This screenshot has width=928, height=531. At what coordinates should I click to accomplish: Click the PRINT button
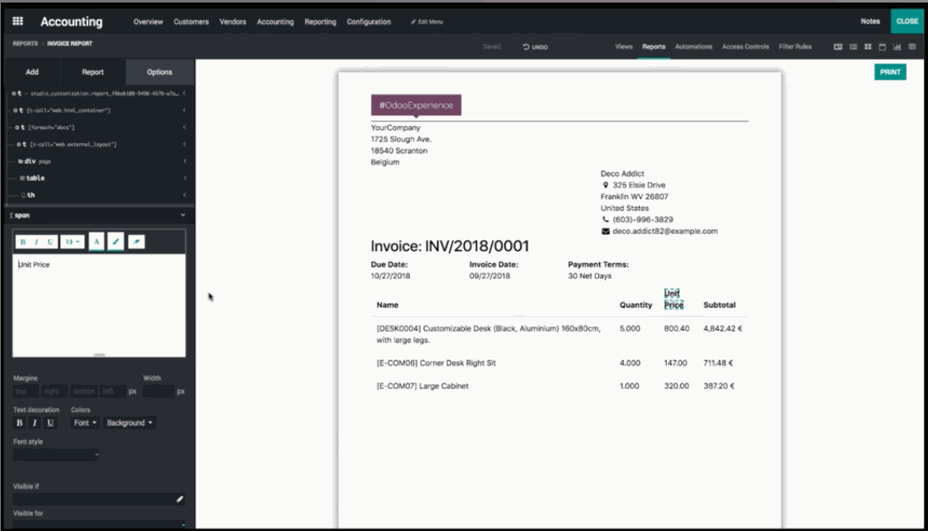pos(890,72)
